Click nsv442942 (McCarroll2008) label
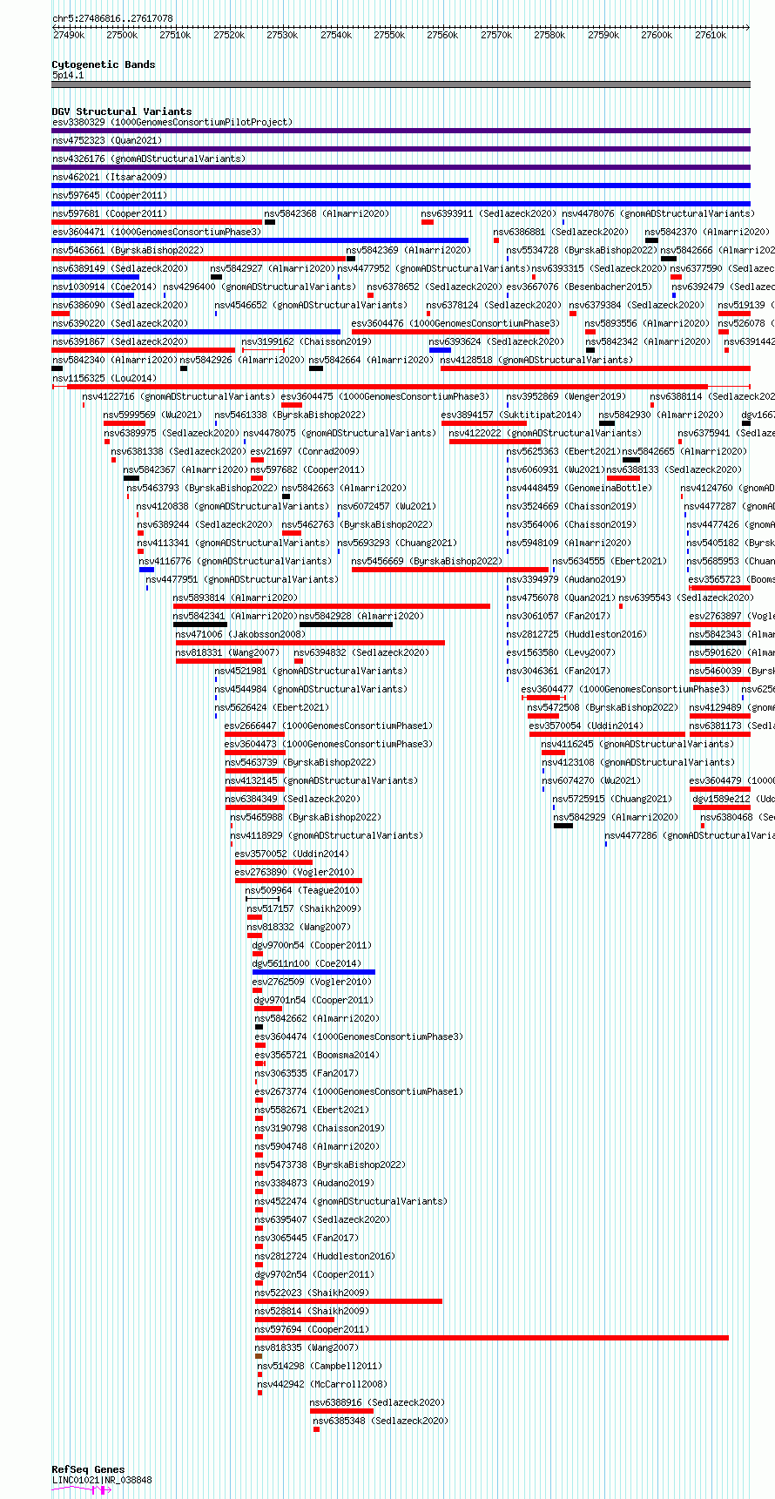The width and height of the screenshot is (775, 1499). coord(323,1384)
